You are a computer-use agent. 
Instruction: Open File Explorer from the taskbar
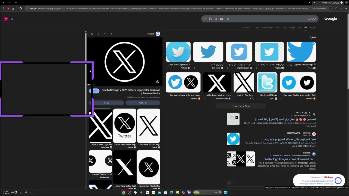point(177,192)
